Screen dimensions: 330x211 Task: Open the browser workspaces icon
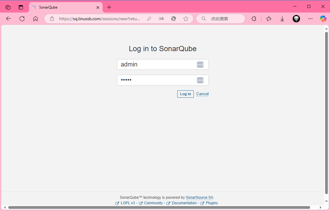pos(8,7)
